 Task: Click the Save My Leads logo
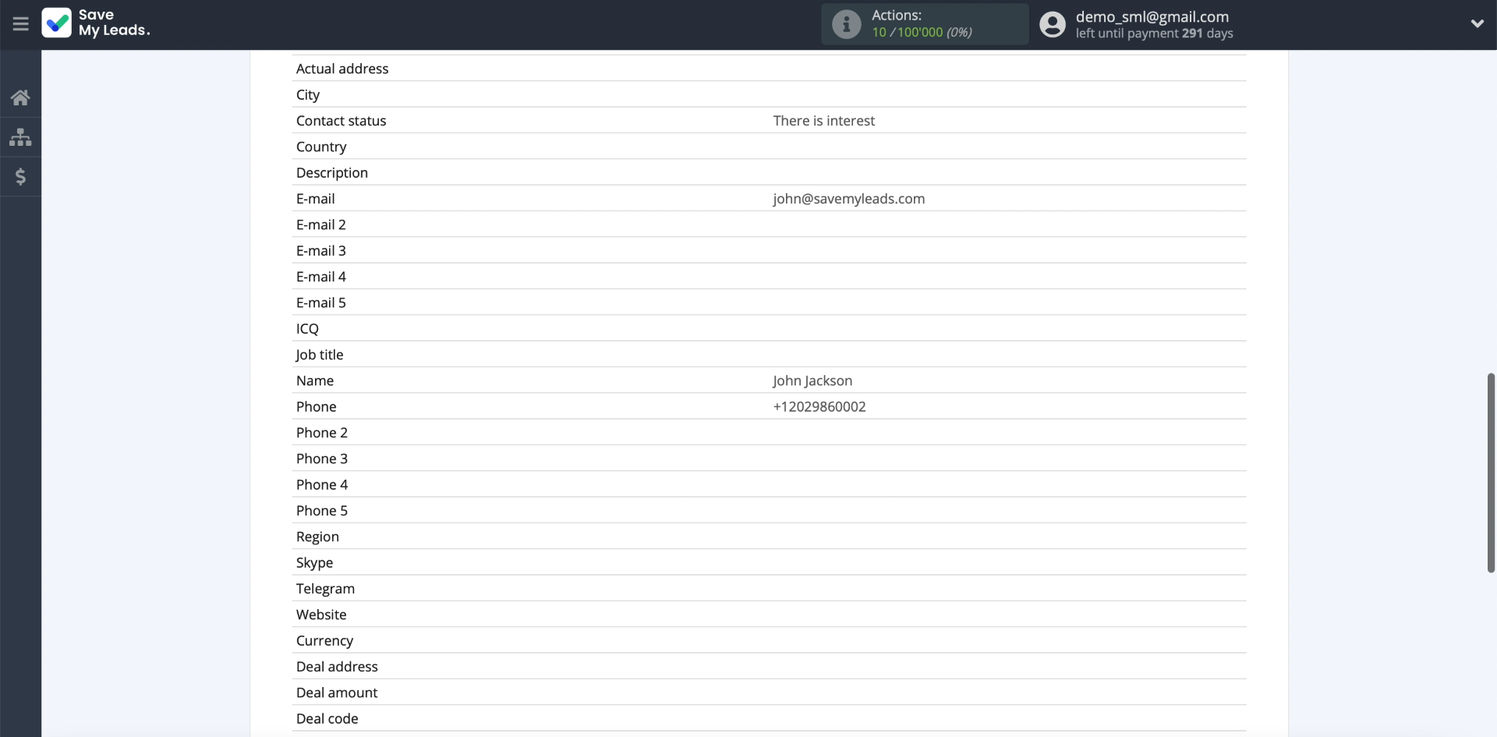click(x=96, y=23)
